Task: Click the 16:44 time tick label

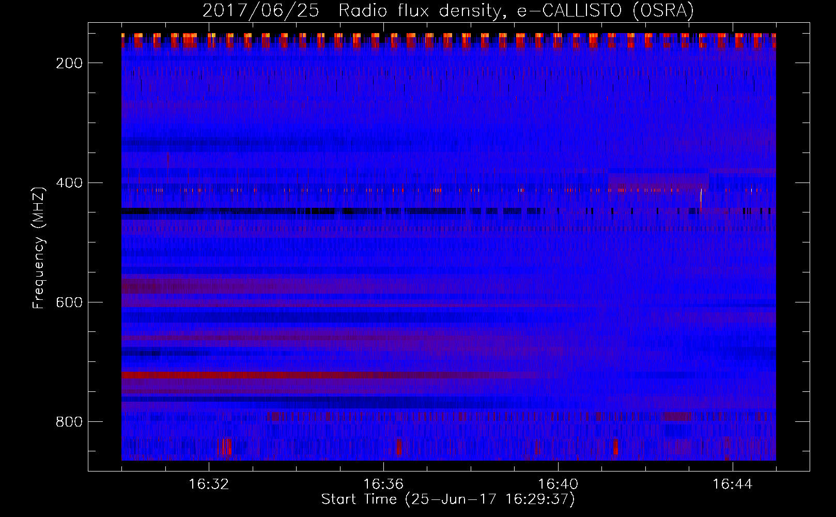Action: (x=733, y=484)
